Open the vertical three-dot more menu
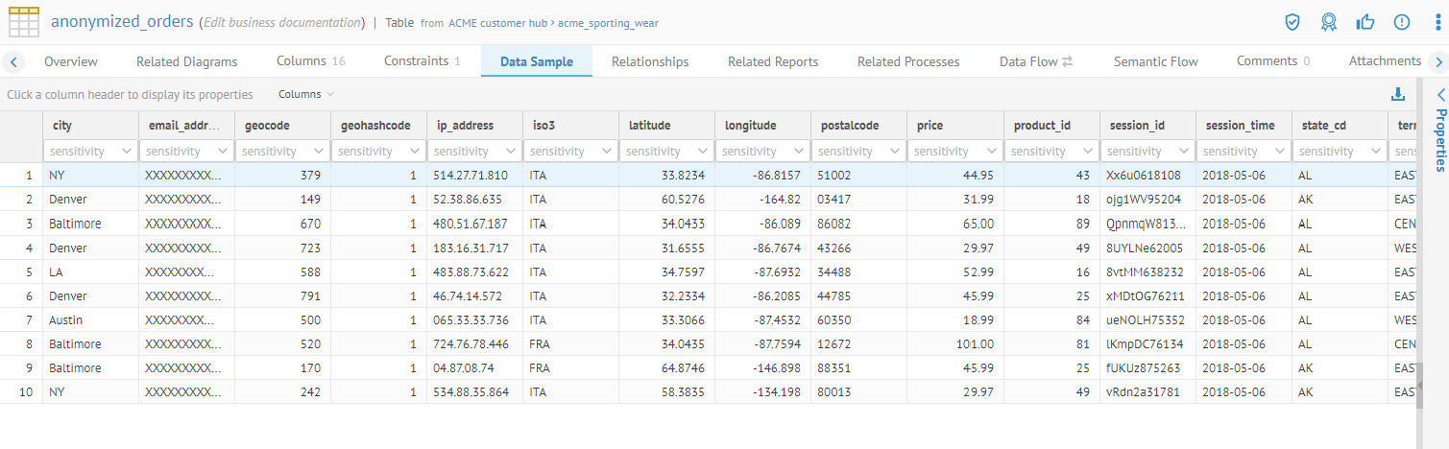 1437,22
